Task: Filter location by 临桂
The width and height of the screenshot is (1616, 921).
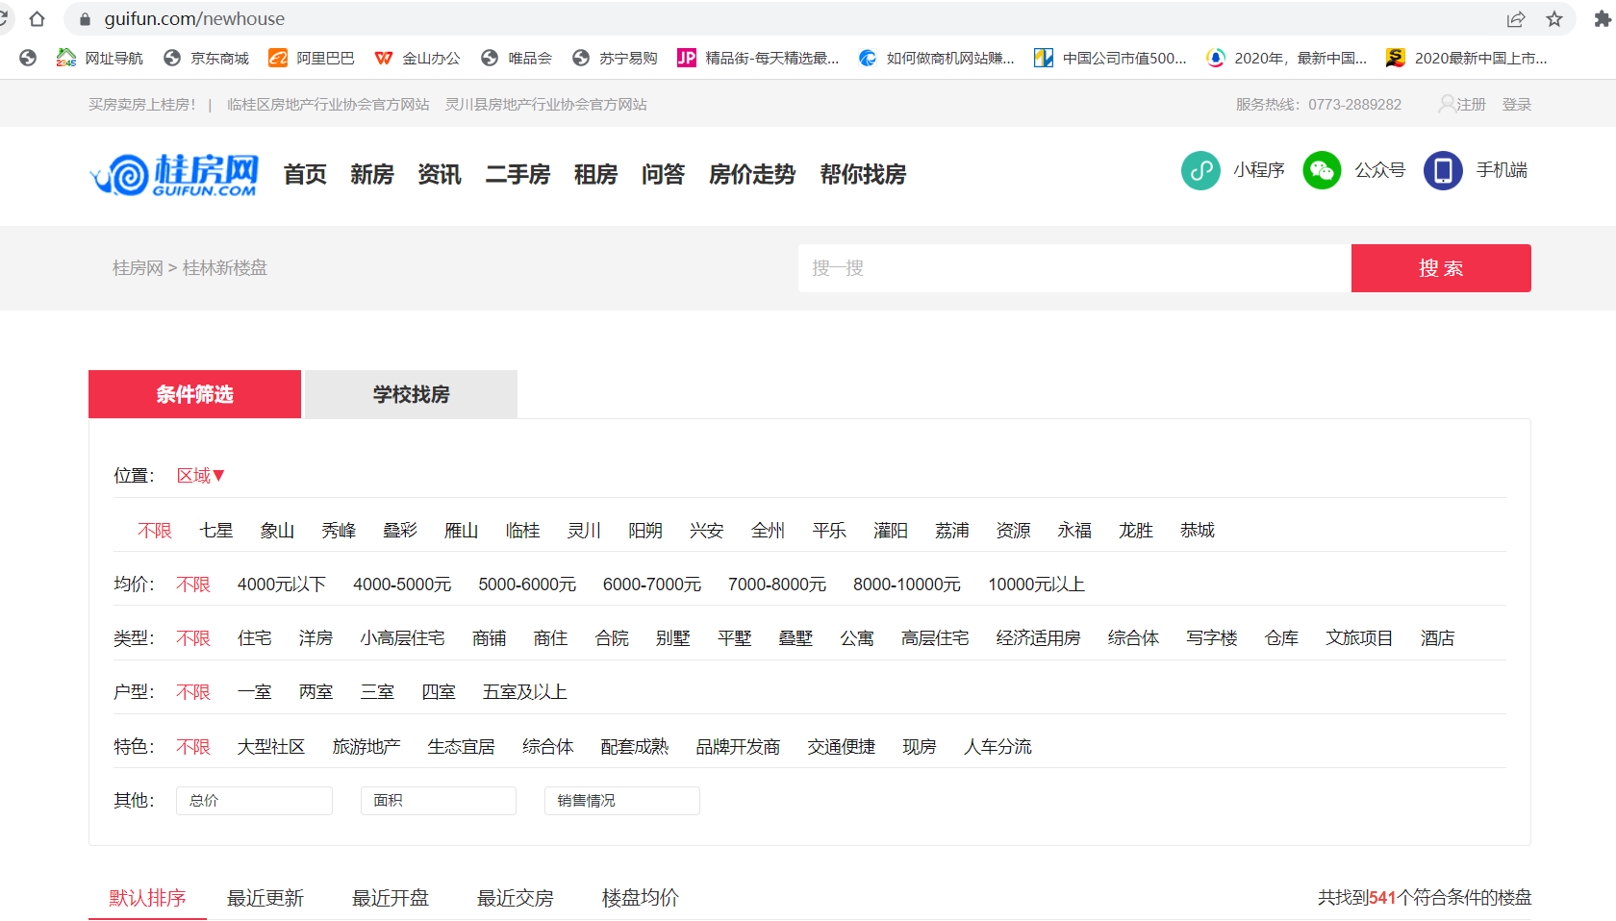Action: (x=522, y=531)
